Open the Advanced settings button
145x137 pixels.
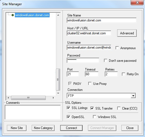coord(127,33)
